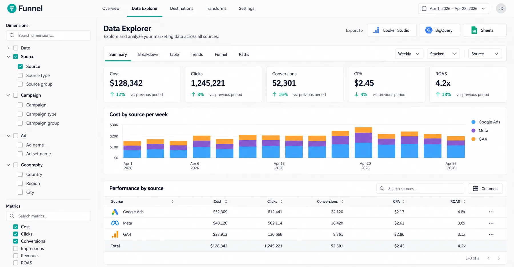Switch to the Trends tab
Image resolution: width=514 pixels, height=267 pixels.
[197, 54]
